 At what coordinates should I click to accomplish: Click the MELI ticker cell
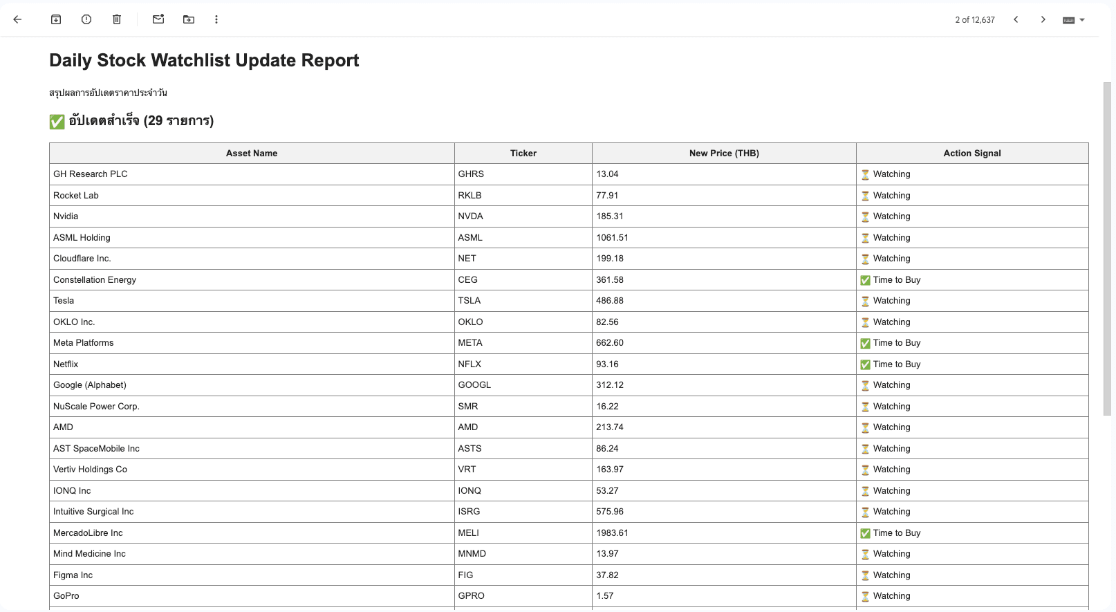click(x=523, y=533)
